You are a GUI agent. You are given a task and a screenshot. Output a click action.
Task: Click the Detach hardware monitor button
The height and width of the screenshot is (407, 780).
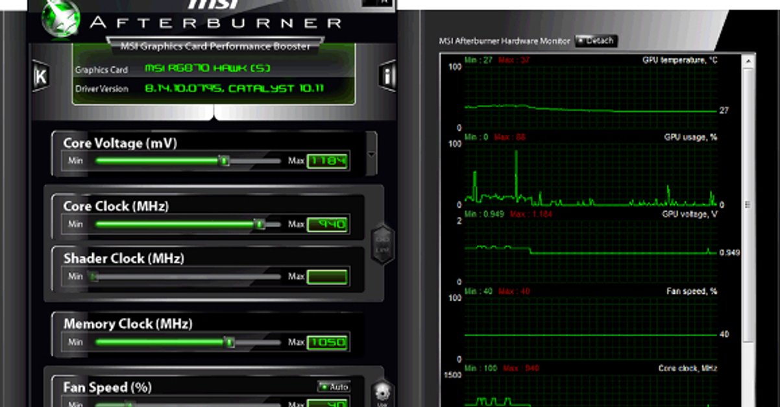pos(595,41)
